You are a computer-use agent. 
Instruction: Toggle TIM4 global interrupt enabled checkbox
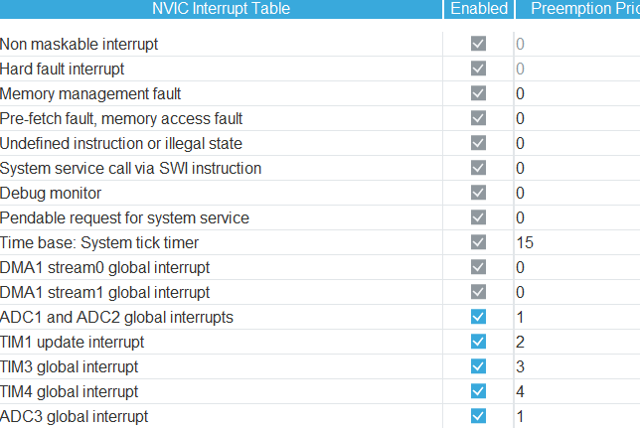[479, 391]
